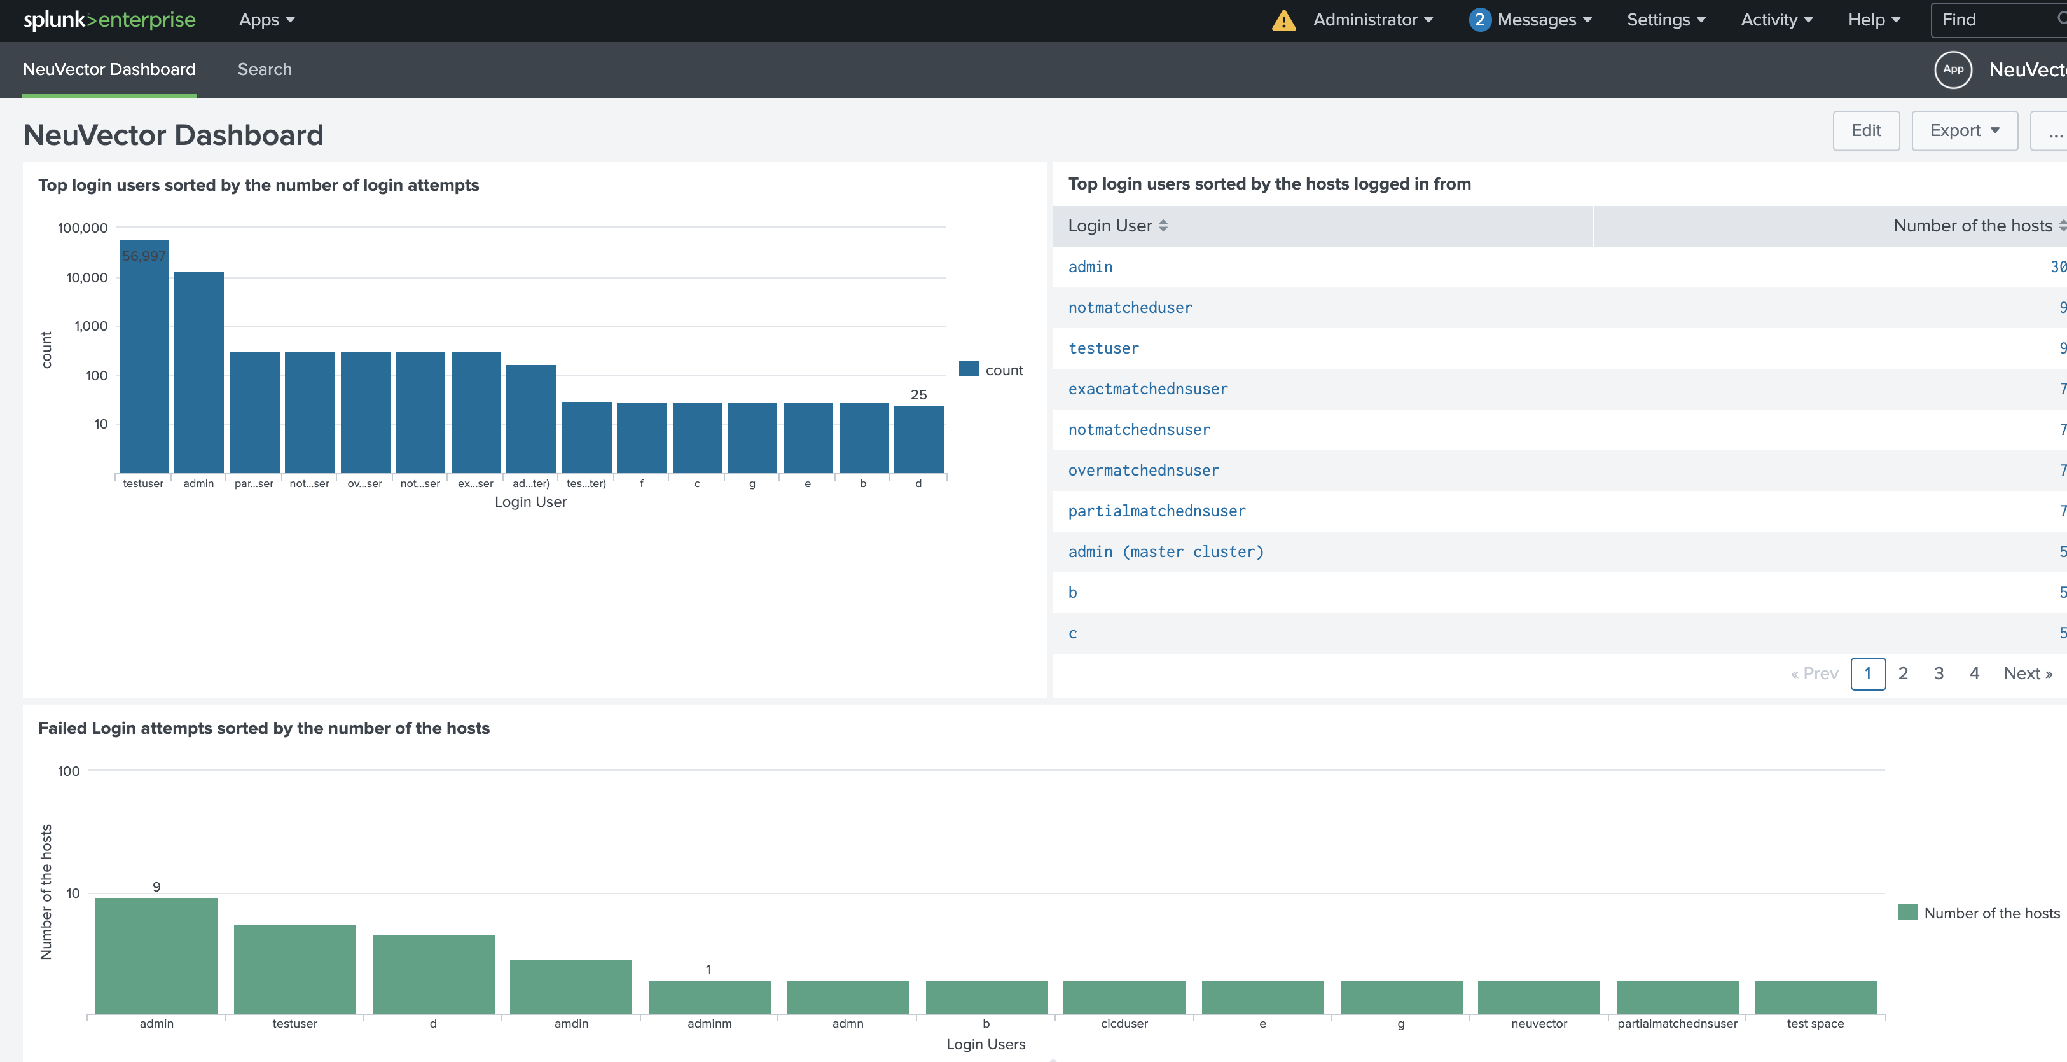Viewport: 2067px width, 1062px height.
Task: Click into the Find input field
Action: (1990, 20)
